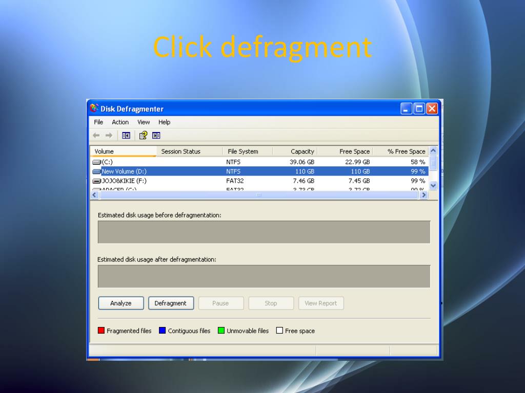Open the Help menu
Viewport: 525px width, 393px height.
click(165, 122)
